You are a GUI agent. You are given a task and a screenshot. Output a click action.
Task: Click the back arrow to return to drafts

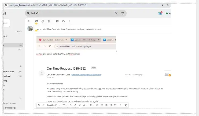tap(28, 21)
